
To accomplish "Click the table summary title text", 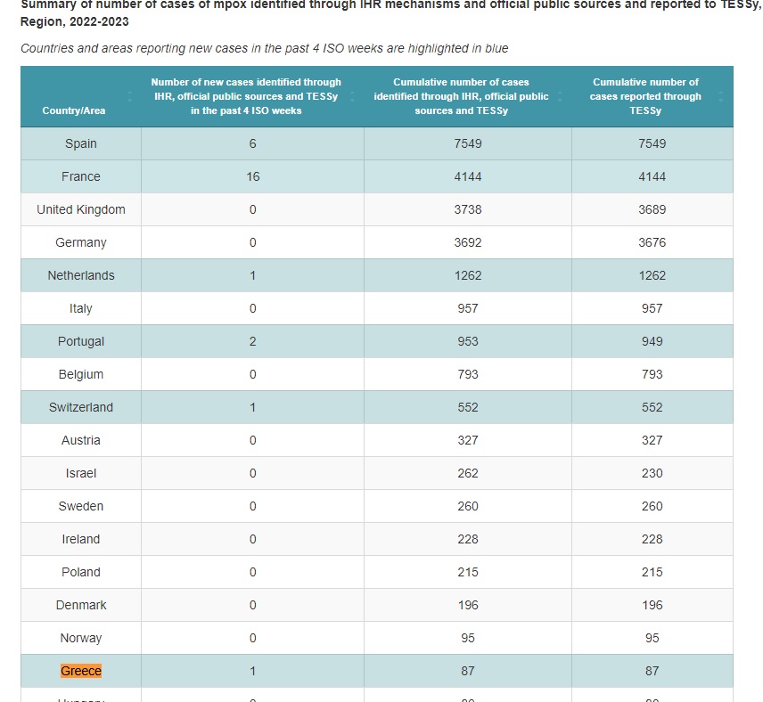I will tap(357, 12).
